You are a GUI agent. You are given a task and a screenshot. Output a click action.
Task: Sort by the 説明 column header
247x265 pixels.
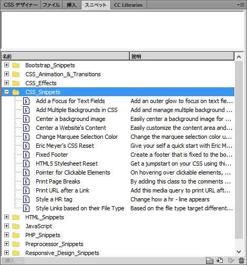182,56
